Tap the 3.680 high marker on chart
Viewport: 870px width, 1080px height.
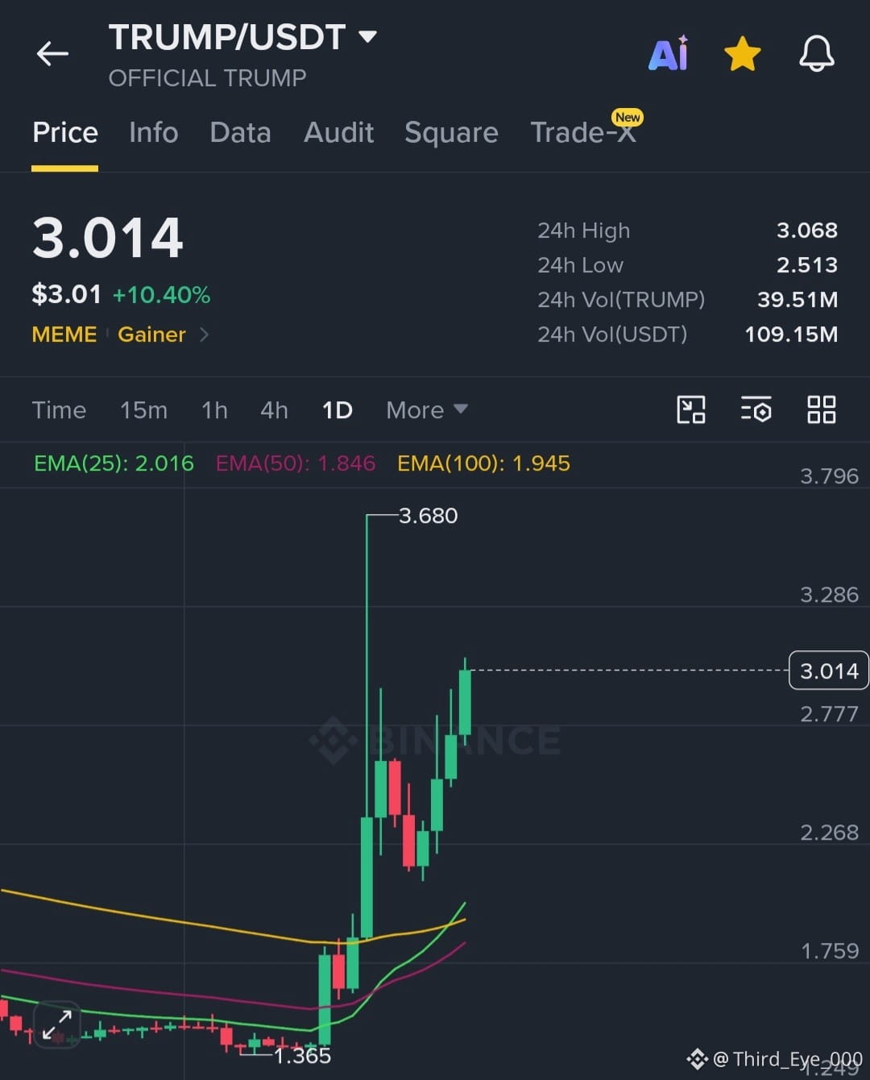coord(428,516)
